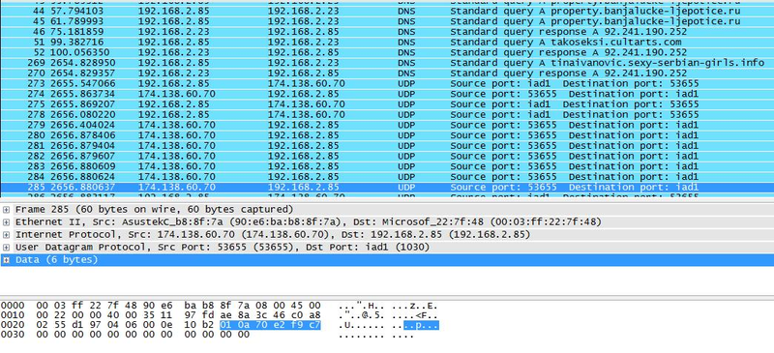Select packet 280 UDP row
This screenshot has width=774, height=353.
[387, 135]
